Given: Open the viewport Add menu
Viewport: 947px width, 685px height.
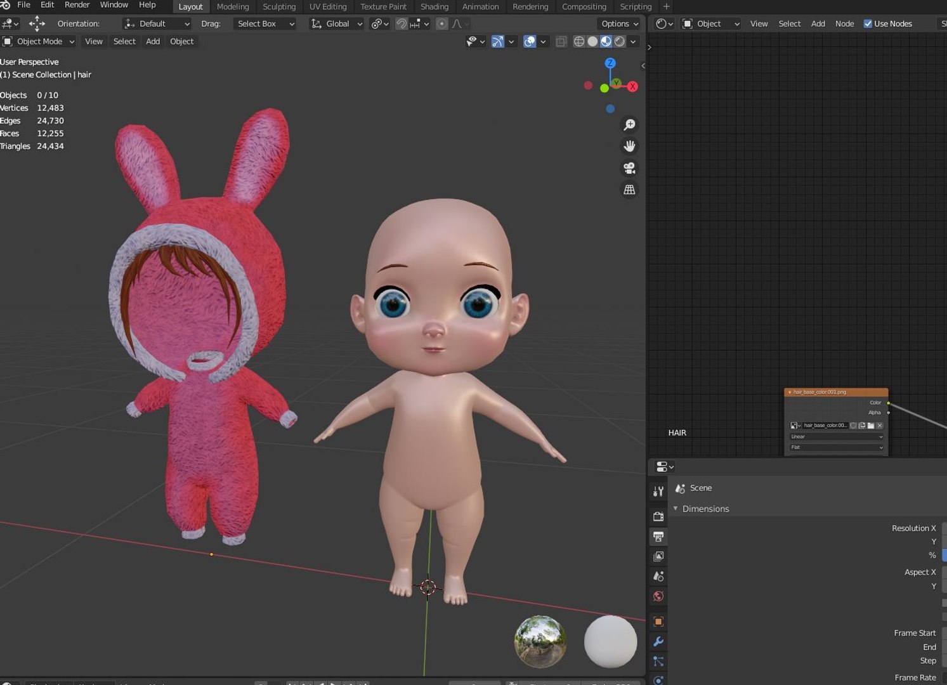Looking at the screenshot, I should tap(153, 41).
